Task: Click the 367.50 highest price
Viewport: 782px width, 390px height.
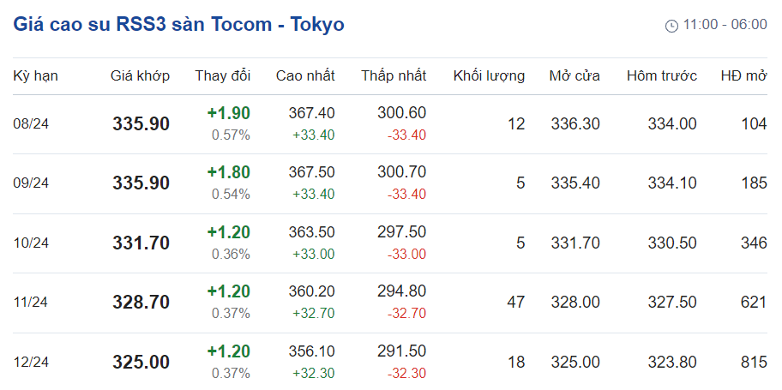Action: 313,173
